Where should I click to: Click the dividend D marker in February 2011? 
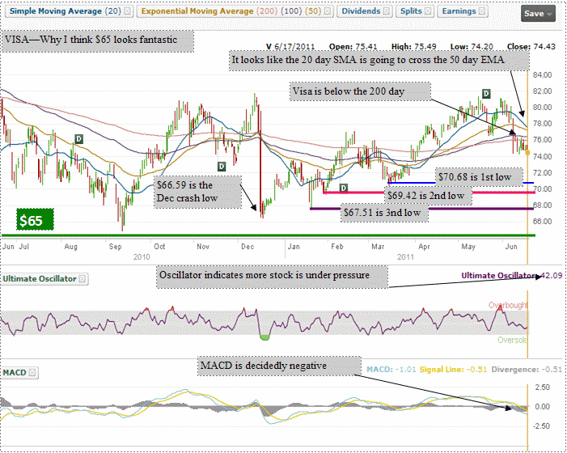344,188
